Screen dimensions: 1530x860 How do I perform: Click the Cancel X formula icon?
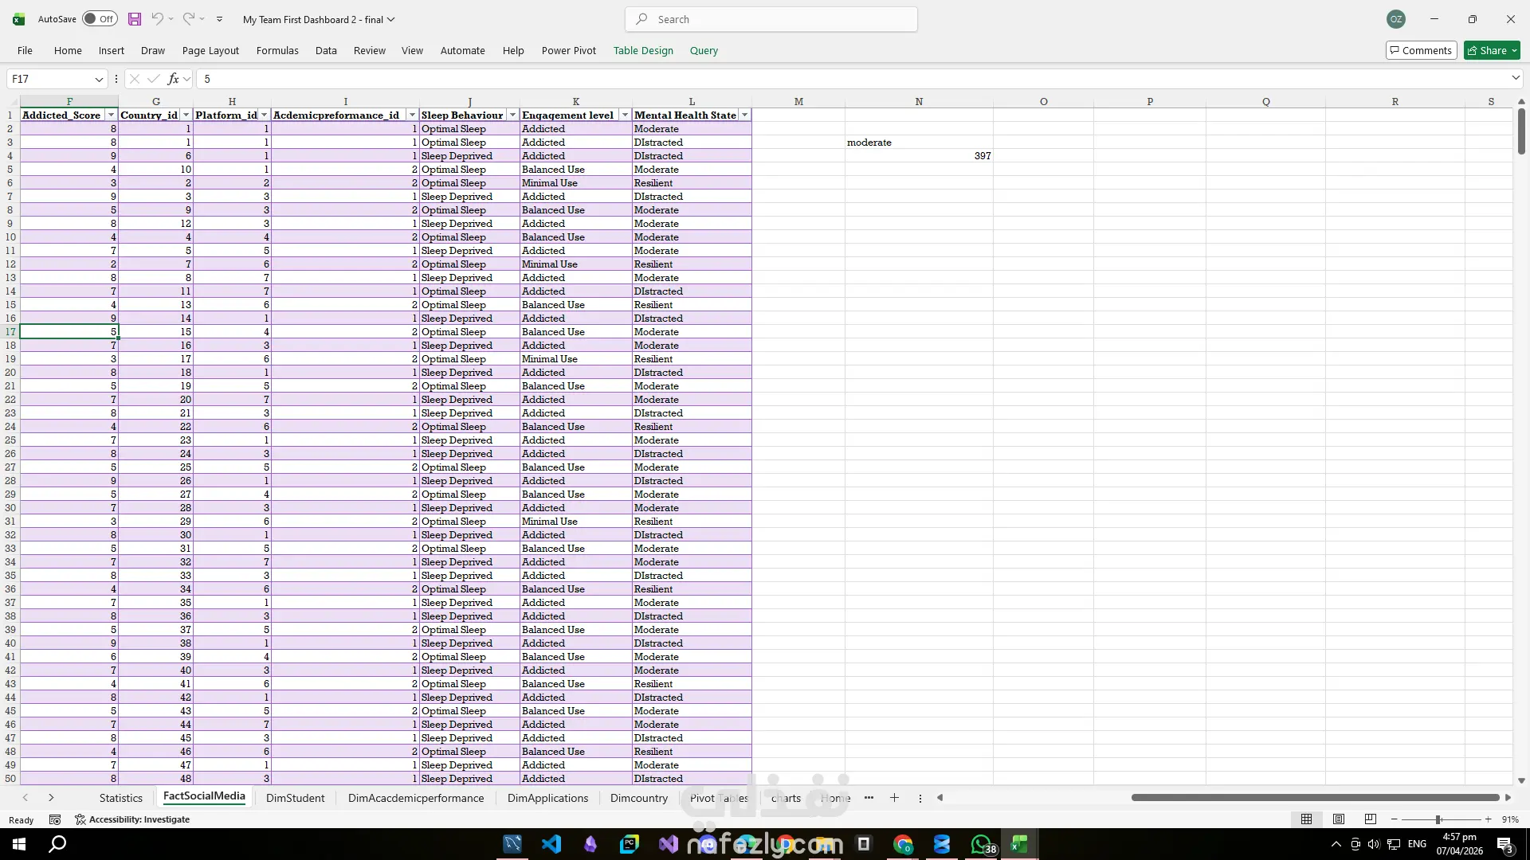pos(134,79)
